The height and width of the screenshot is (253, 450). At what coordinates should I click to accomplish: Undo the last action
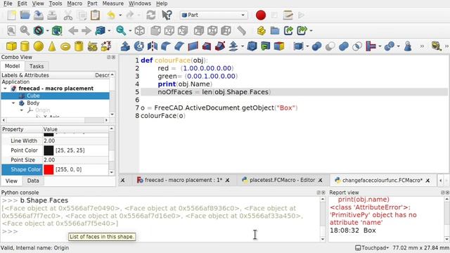point(111,15)
